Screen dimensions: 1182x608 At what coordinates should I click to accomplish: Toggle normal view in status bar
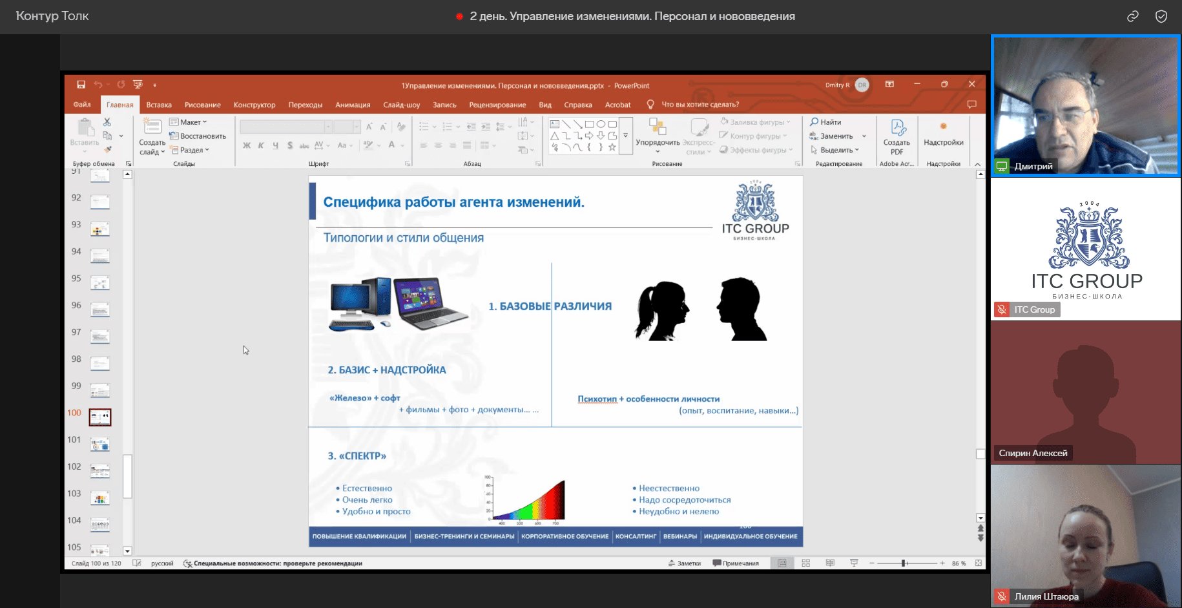click(782, 563)
